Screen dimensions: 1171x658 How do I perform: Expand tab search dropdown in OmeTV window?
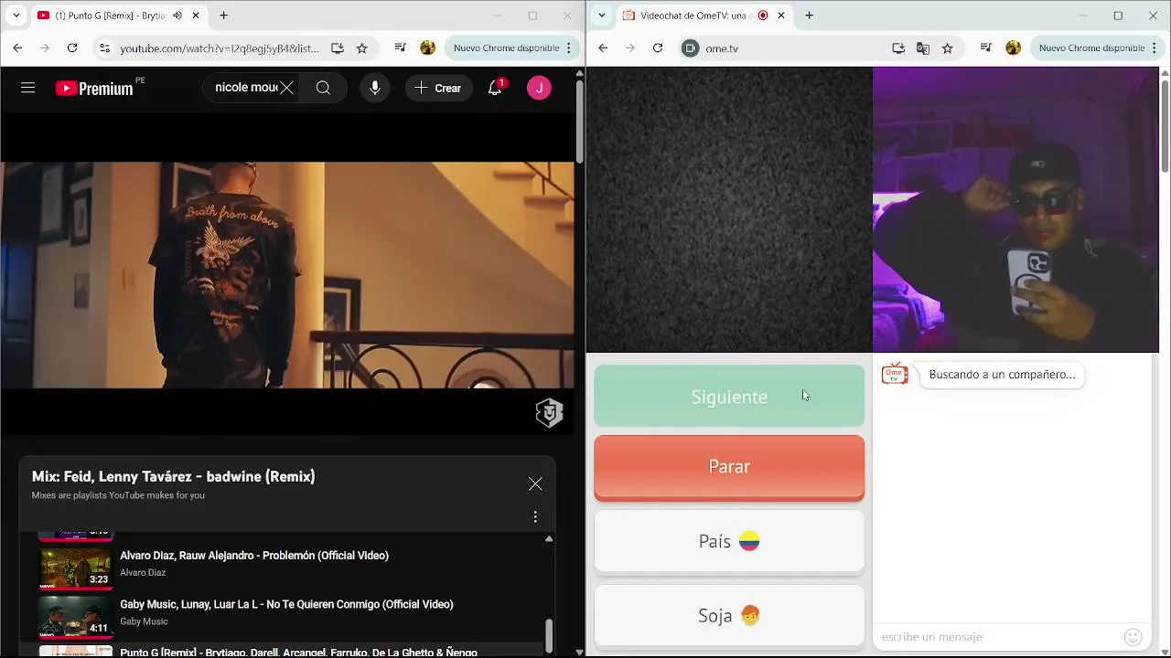(601, 16)
